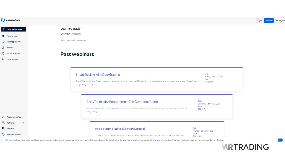This screenshot has height=160, width=285.
Task: Click the Pepperstone Pro badge icon
Action: [x=3, y=117]
